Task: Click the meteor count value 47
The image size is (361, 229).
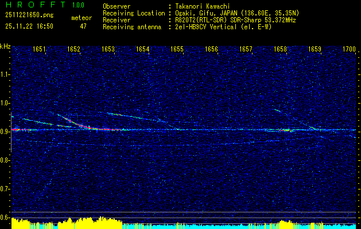Action: pyautogui.click(x=84, y=26)
